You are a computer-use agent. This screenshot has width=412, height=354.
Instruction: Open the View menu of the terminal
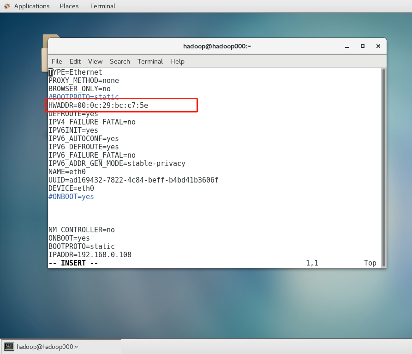[95, 61]
